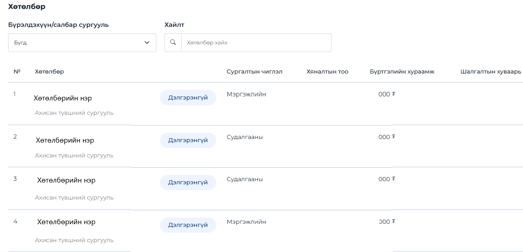Select the Хөтөлбөр column header
Screen dimensions: 523x252
[x=49, y=72]
